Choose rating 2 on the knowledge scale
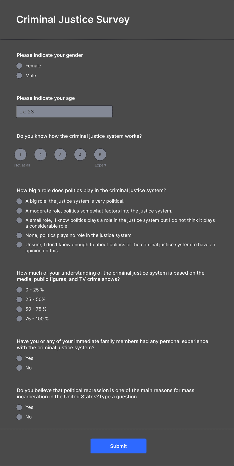The width and height of the screenshot is (234, 466). 40,154
